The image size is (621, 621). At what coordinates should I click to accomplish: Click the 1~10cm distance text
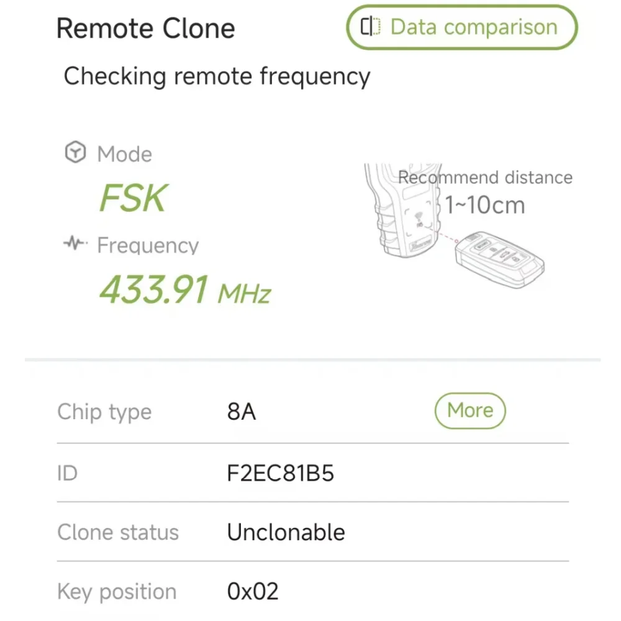(484, 205)
